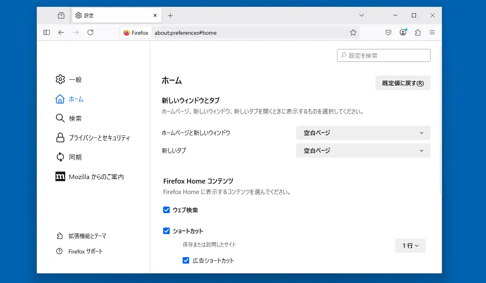The width and height of the screenshot is (486, 283).
Task: Click 既定値に戻す(R) button
Action: click(403, 83)
